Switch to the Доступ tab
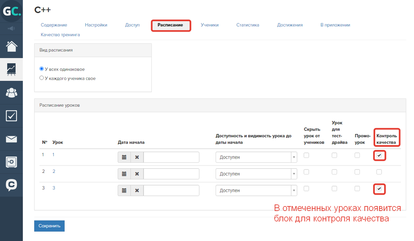This screenshot has height=241, width=414. click(x=132, y=25)
